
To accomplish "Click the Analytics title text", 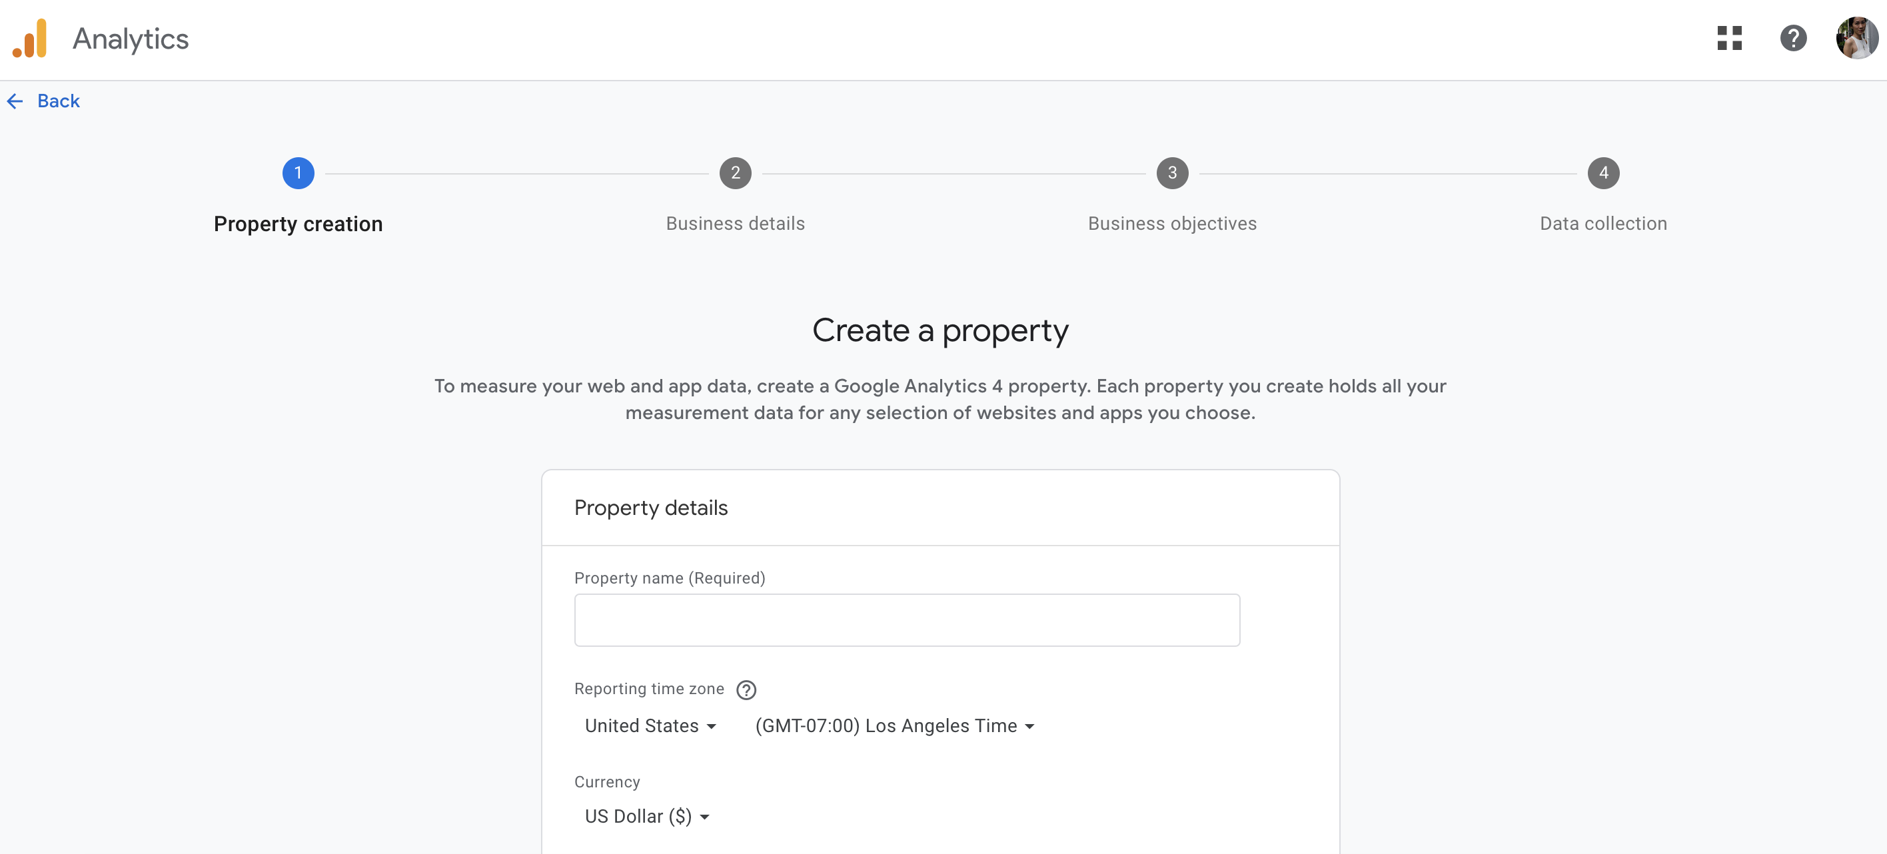I will click(x=131, y=39).
